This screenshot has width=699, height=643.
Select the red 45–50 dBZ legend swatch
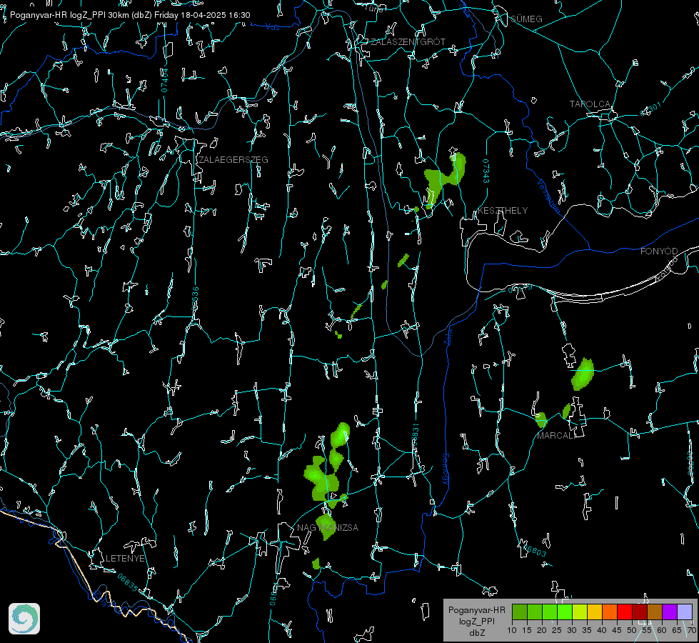625,612
